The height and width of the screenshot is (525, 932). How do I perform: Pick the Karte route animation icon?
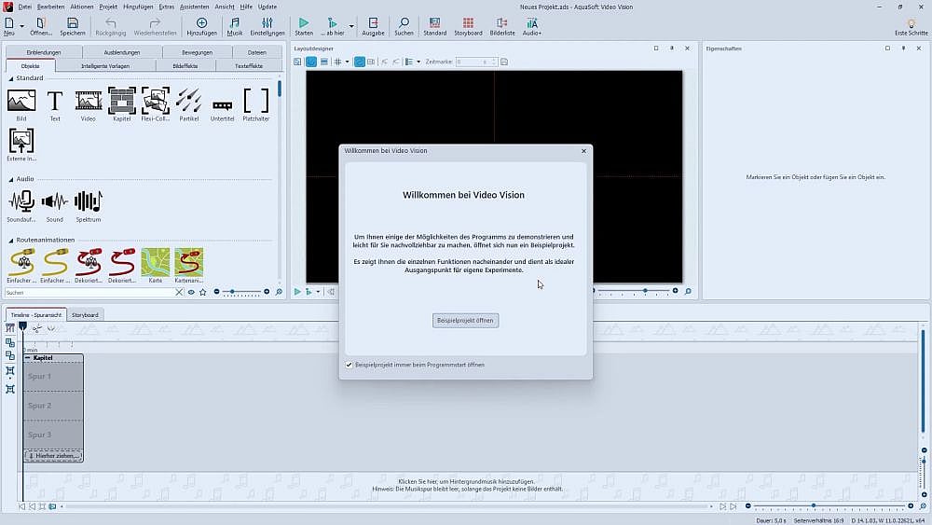[156, 262]
